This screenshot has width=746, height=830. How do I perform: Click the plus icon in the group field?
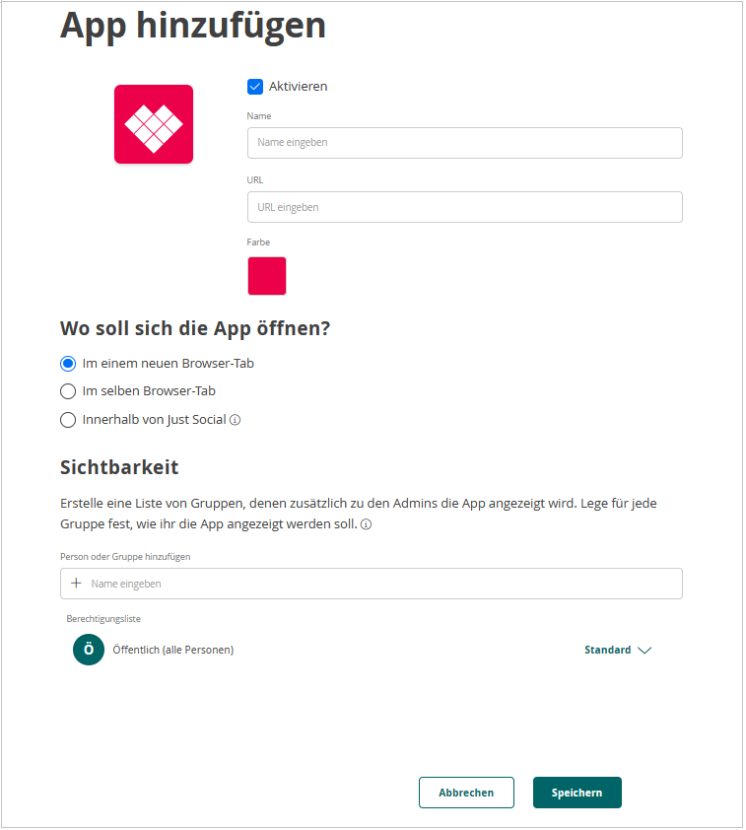pyautogui.click(x=76, y=584)
